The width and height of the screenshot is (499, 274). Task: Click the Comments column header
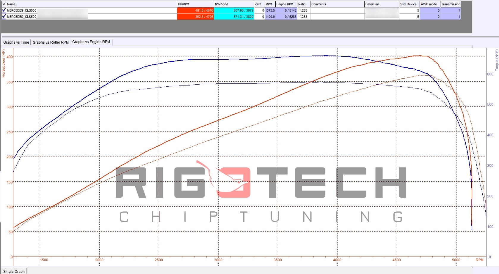[337, 4]
